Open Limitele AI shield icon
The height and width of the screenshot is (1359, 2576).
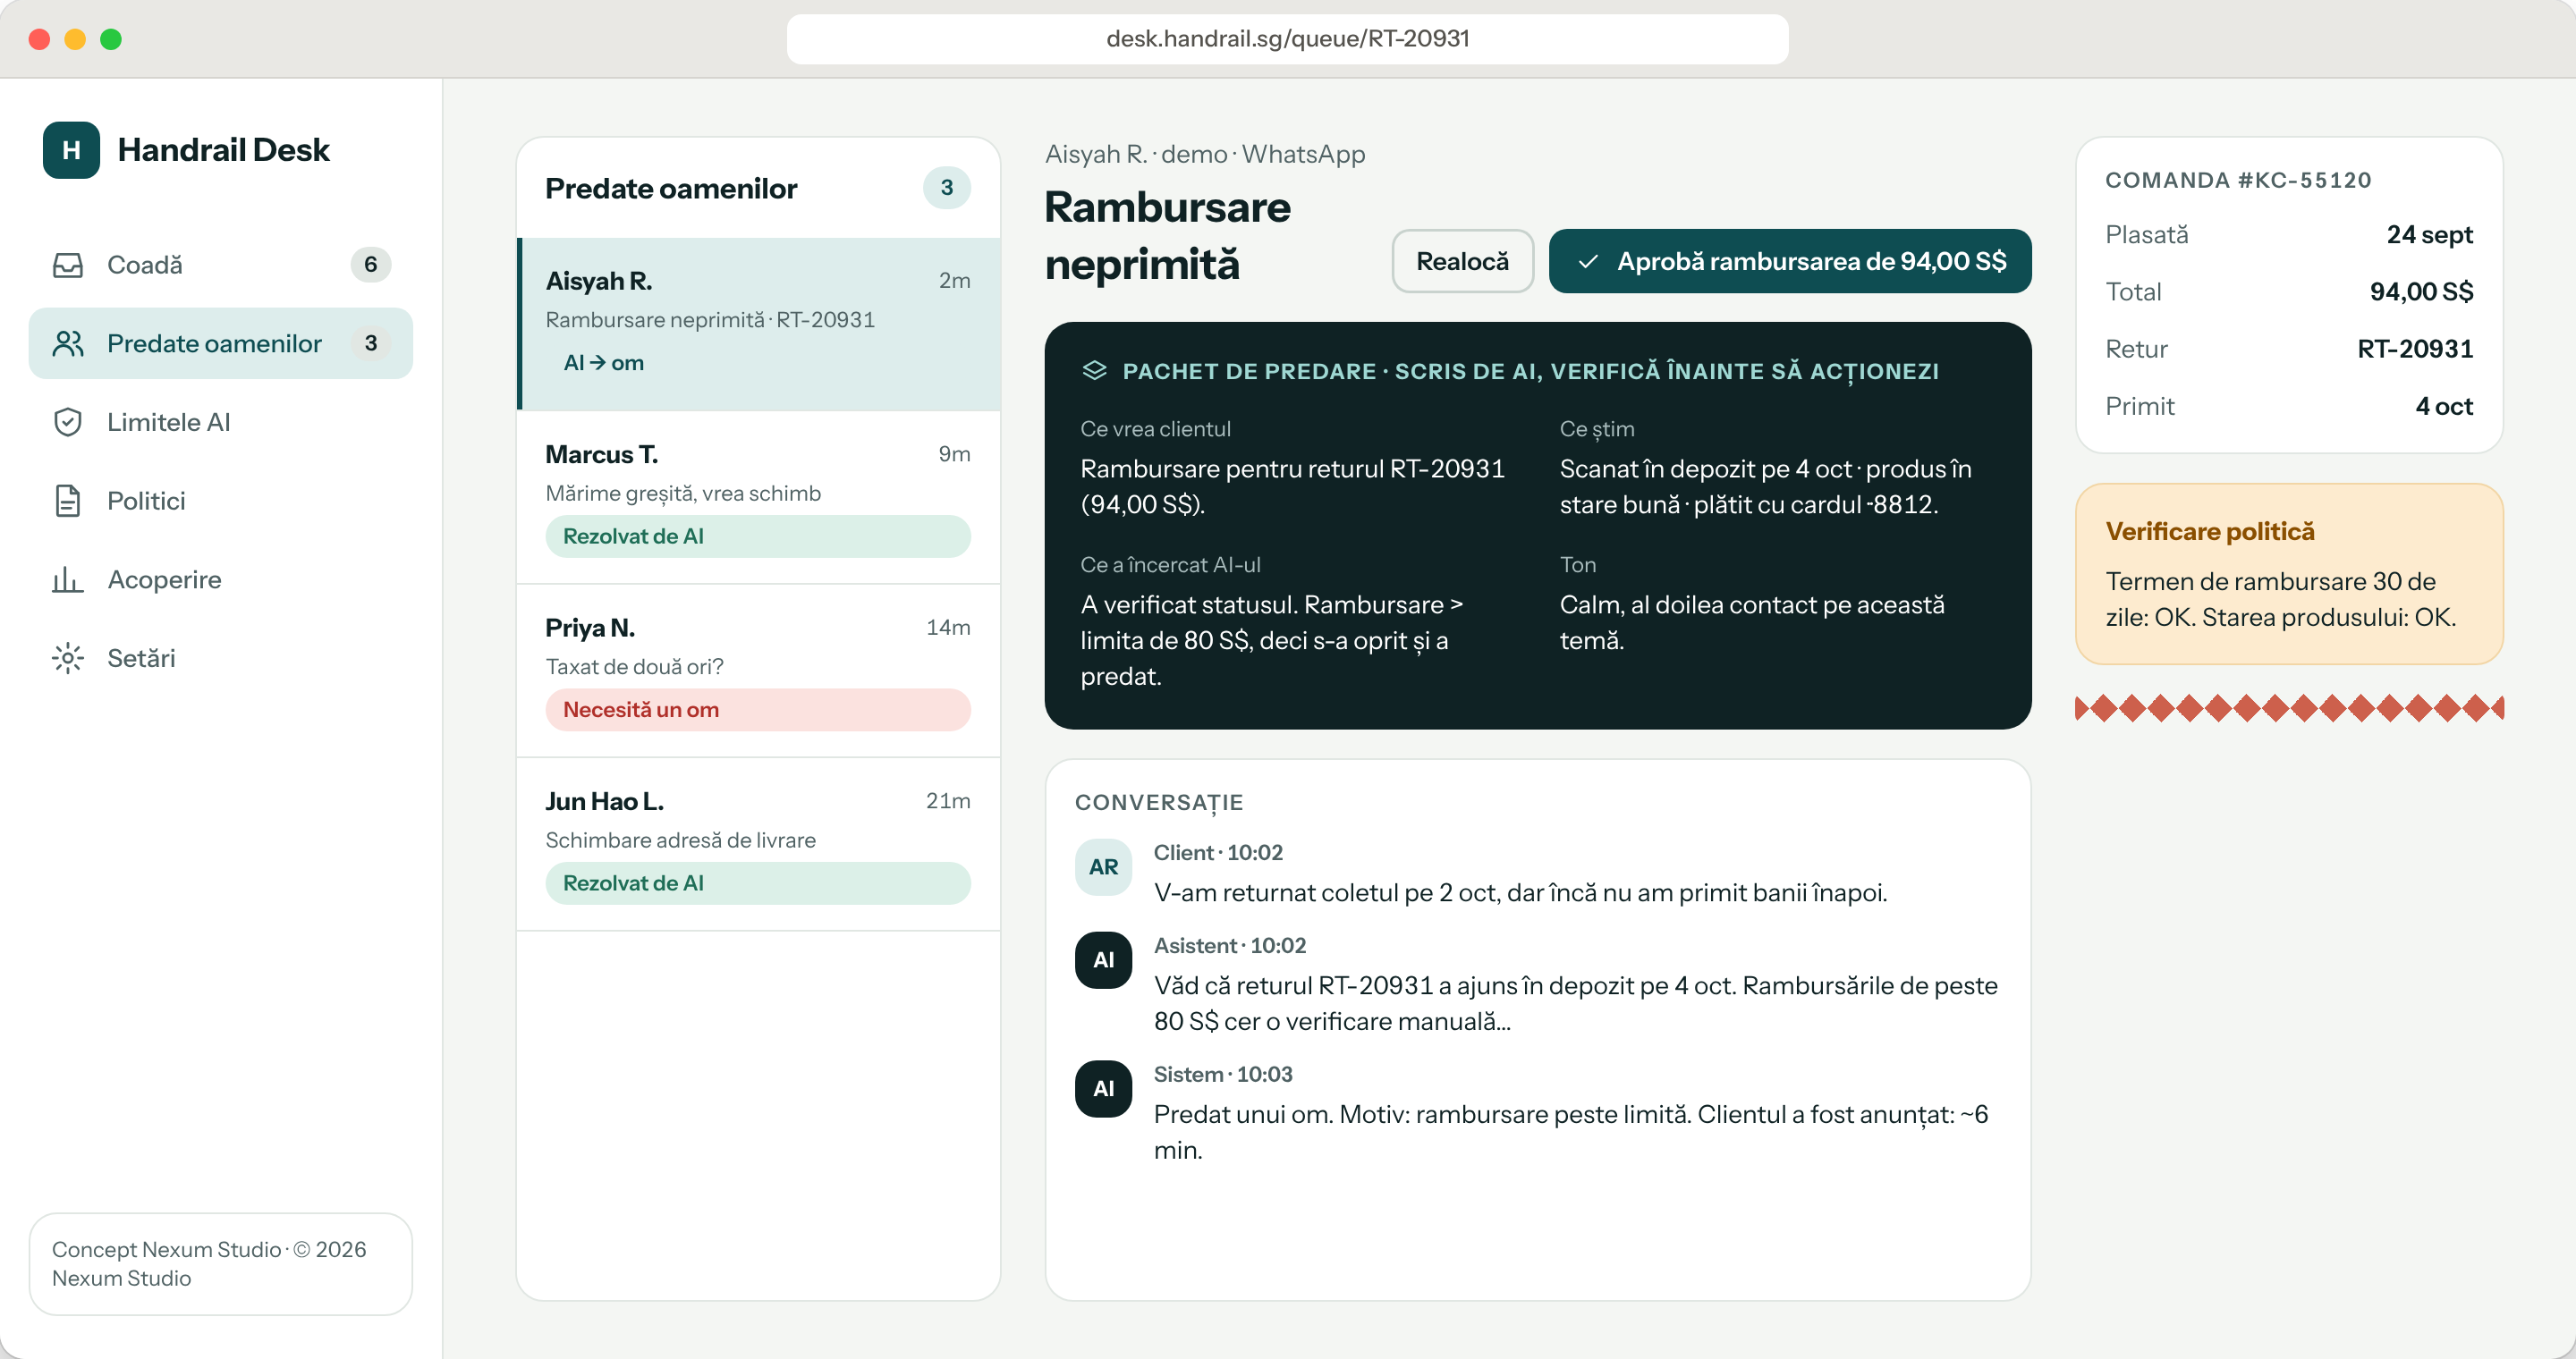tap(68, 423)
